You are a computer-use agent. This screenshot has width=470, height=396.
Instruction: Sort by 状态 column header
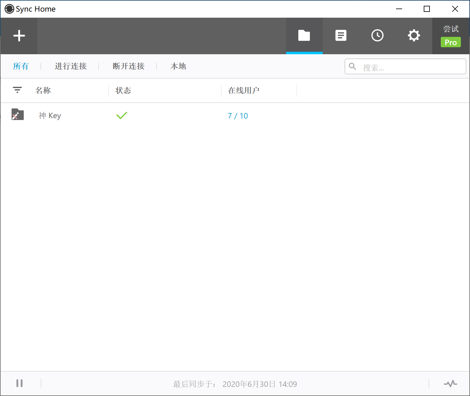(123, 90)
